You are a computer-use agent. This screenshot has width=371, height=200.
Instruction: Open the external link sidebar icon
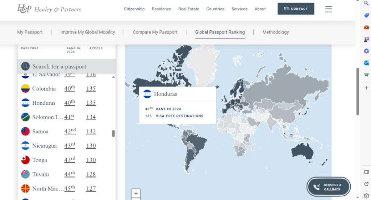366,184
